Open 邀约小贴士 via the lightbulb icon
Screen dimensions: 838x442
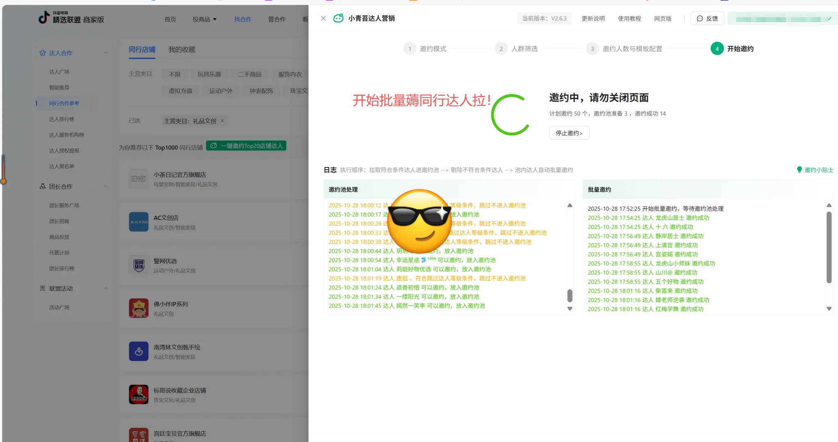click(799, 169)
